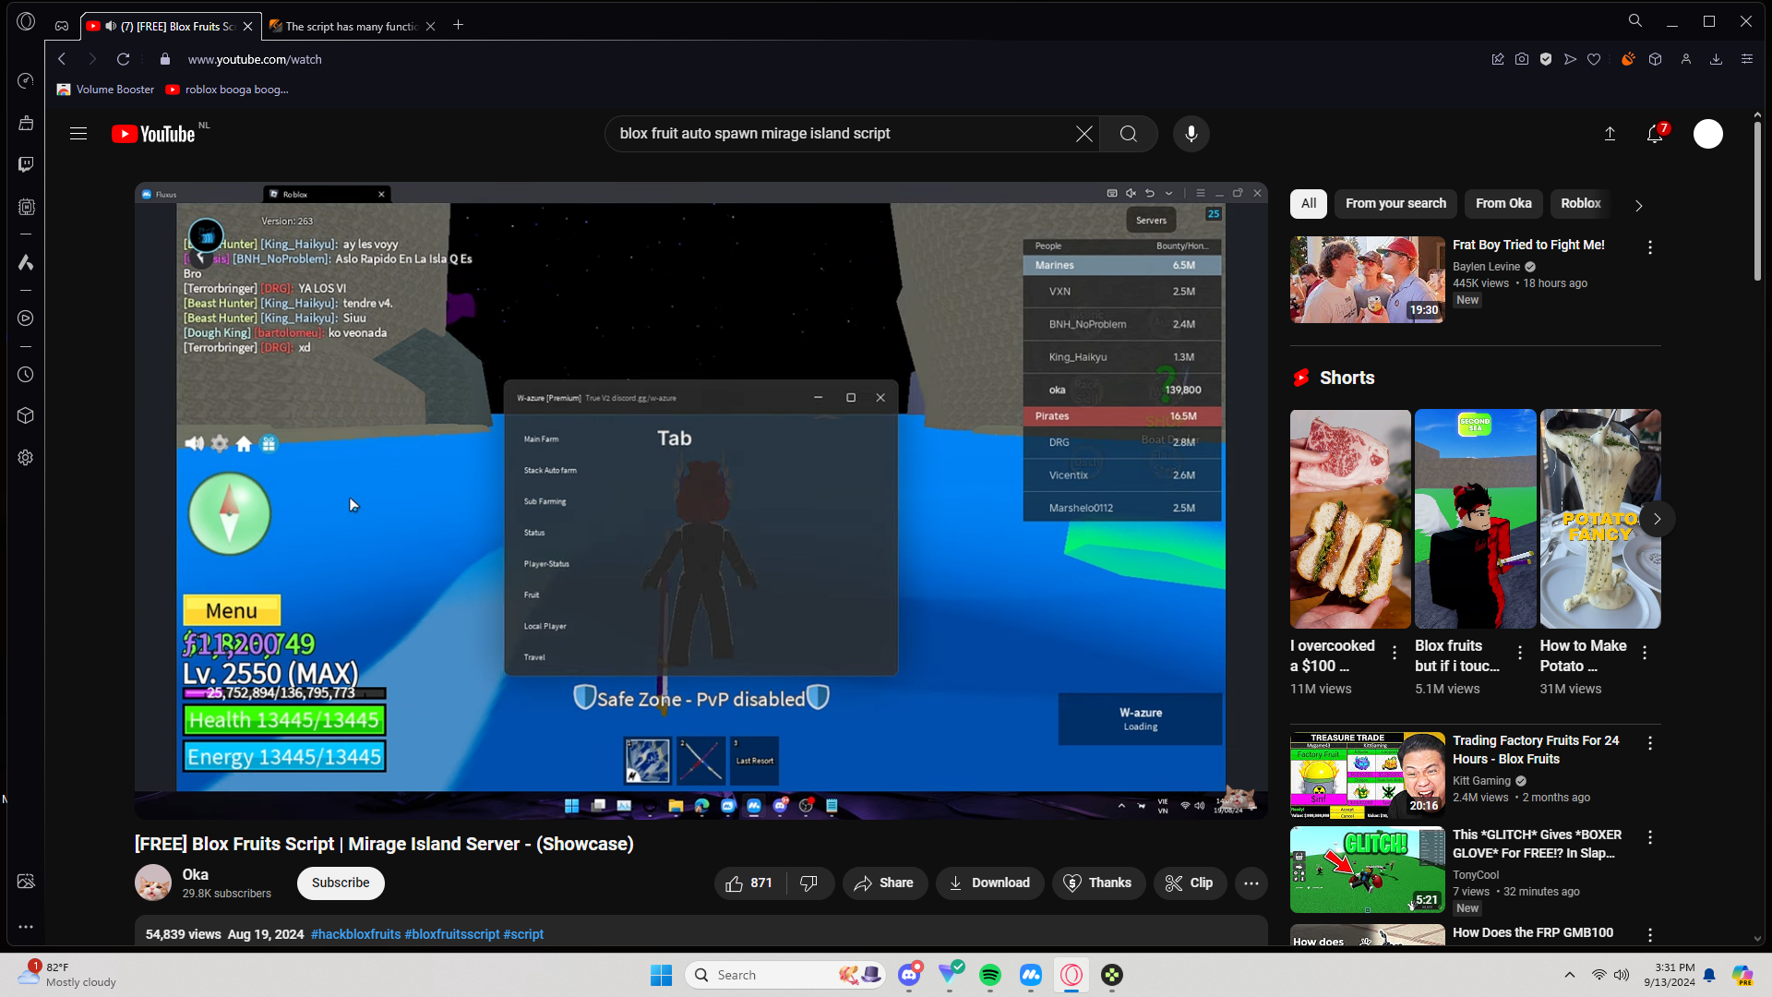Select the From your search chip
This screenshot has width=1772, height=997.
[x=1395, y=203]
